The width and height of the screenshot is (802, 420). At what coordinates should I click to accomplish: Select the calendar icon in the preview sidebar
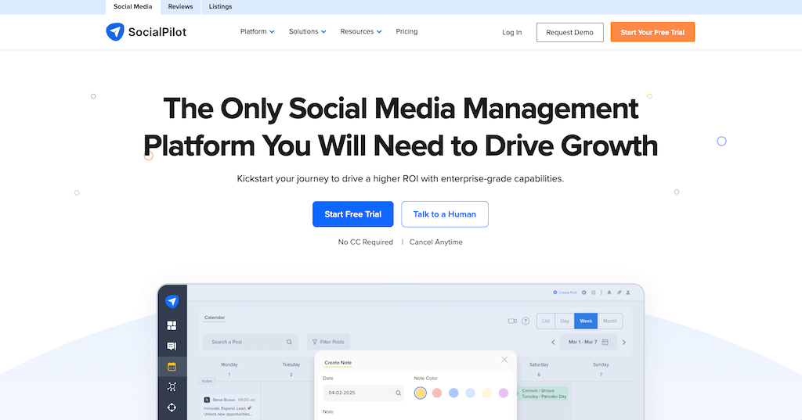click(x=172, y=366)
